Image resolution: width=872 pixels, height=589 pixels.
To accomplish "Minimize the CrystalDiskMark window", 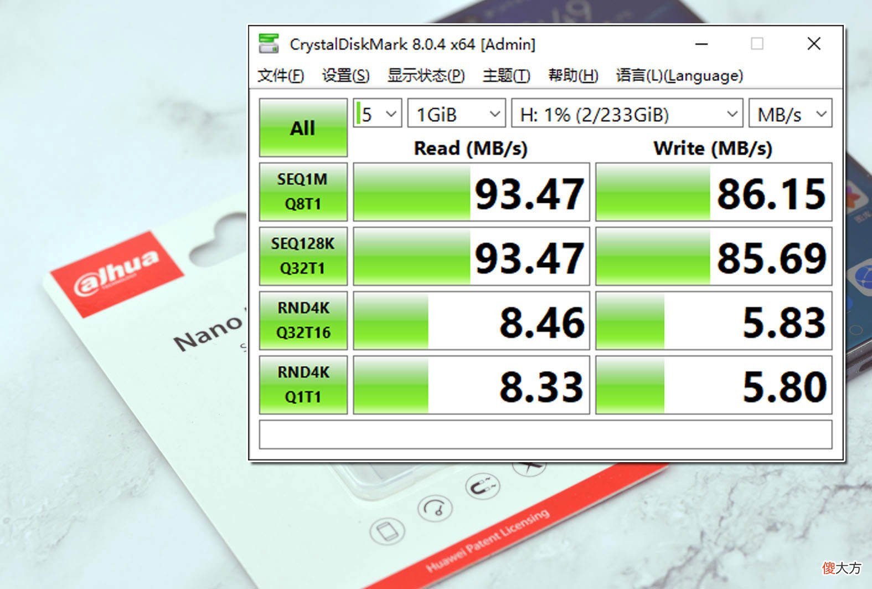I will tap(701, 44).
